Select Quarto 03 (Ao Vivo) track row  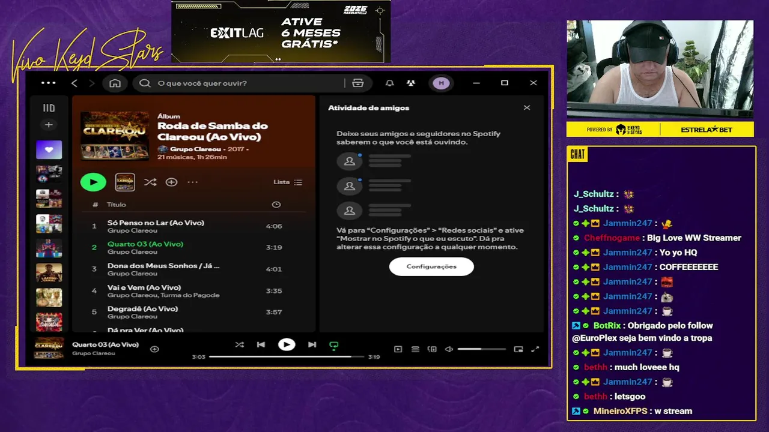tap(193, 247)
